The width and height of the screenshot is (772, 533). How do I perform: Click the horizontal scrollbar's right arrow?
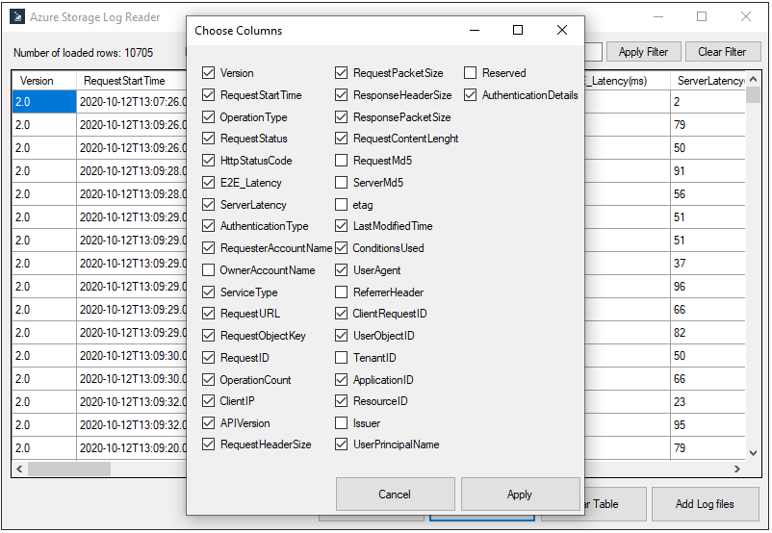coord(737,469)
